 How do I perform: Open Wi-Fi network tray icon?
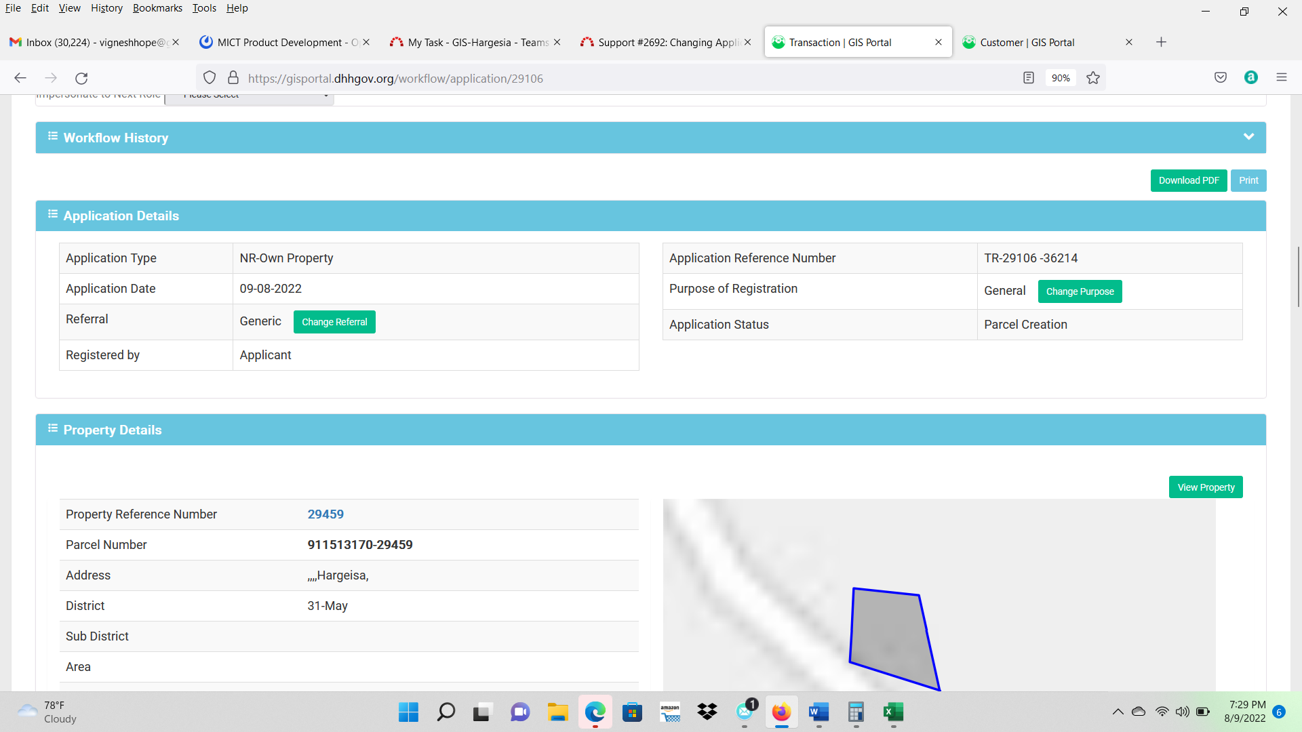1162,712
